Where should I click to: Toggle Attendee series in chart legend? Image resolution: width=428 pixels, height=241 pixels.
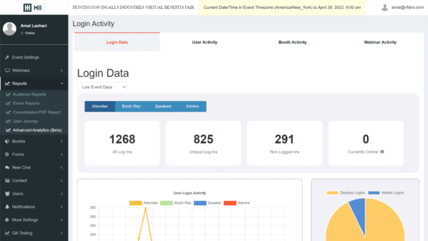pos(143,203)
